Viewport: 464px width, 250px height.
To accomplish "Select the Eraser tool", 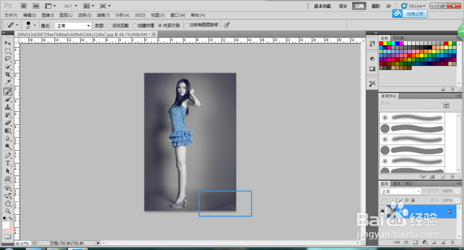I will (8, 122).
